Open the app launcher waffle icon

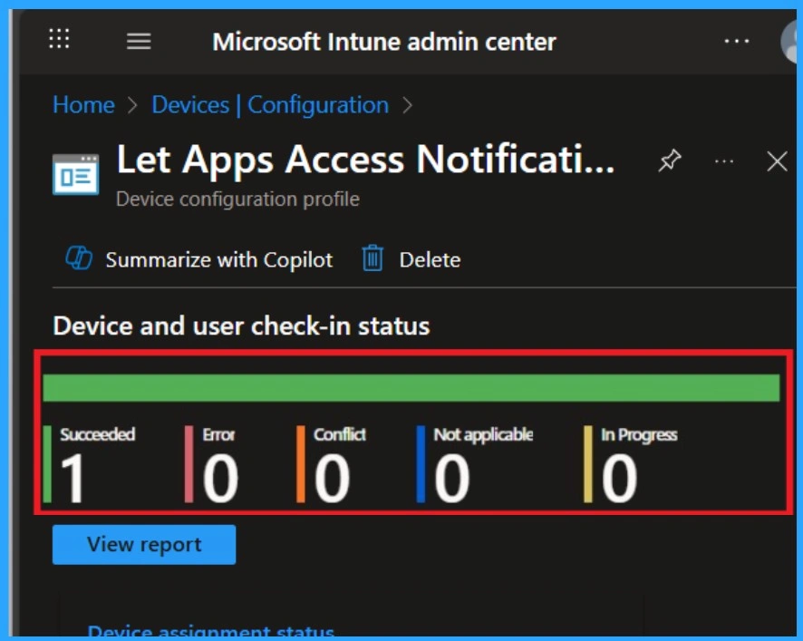pos(59,39)
